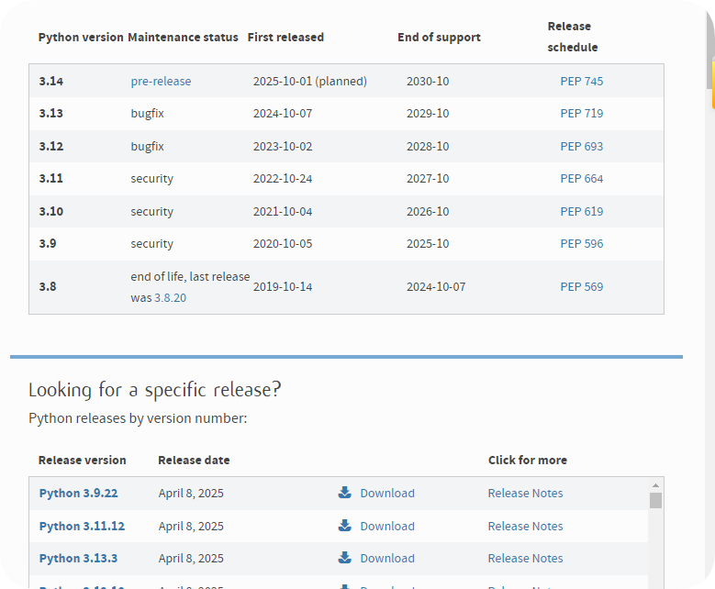
Task: Open the 3.8.20 last release link
Action: pos(170,298)
